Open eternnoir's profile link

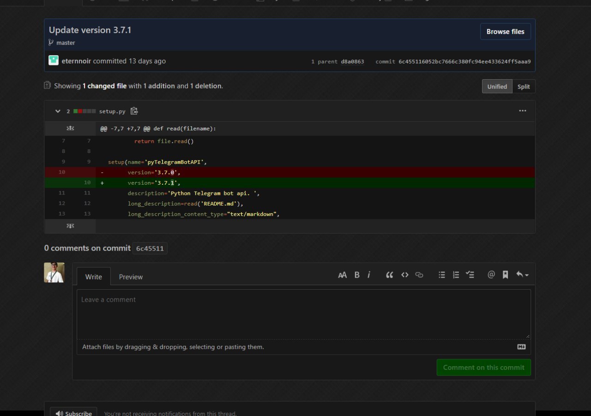[x=76, y=61]
